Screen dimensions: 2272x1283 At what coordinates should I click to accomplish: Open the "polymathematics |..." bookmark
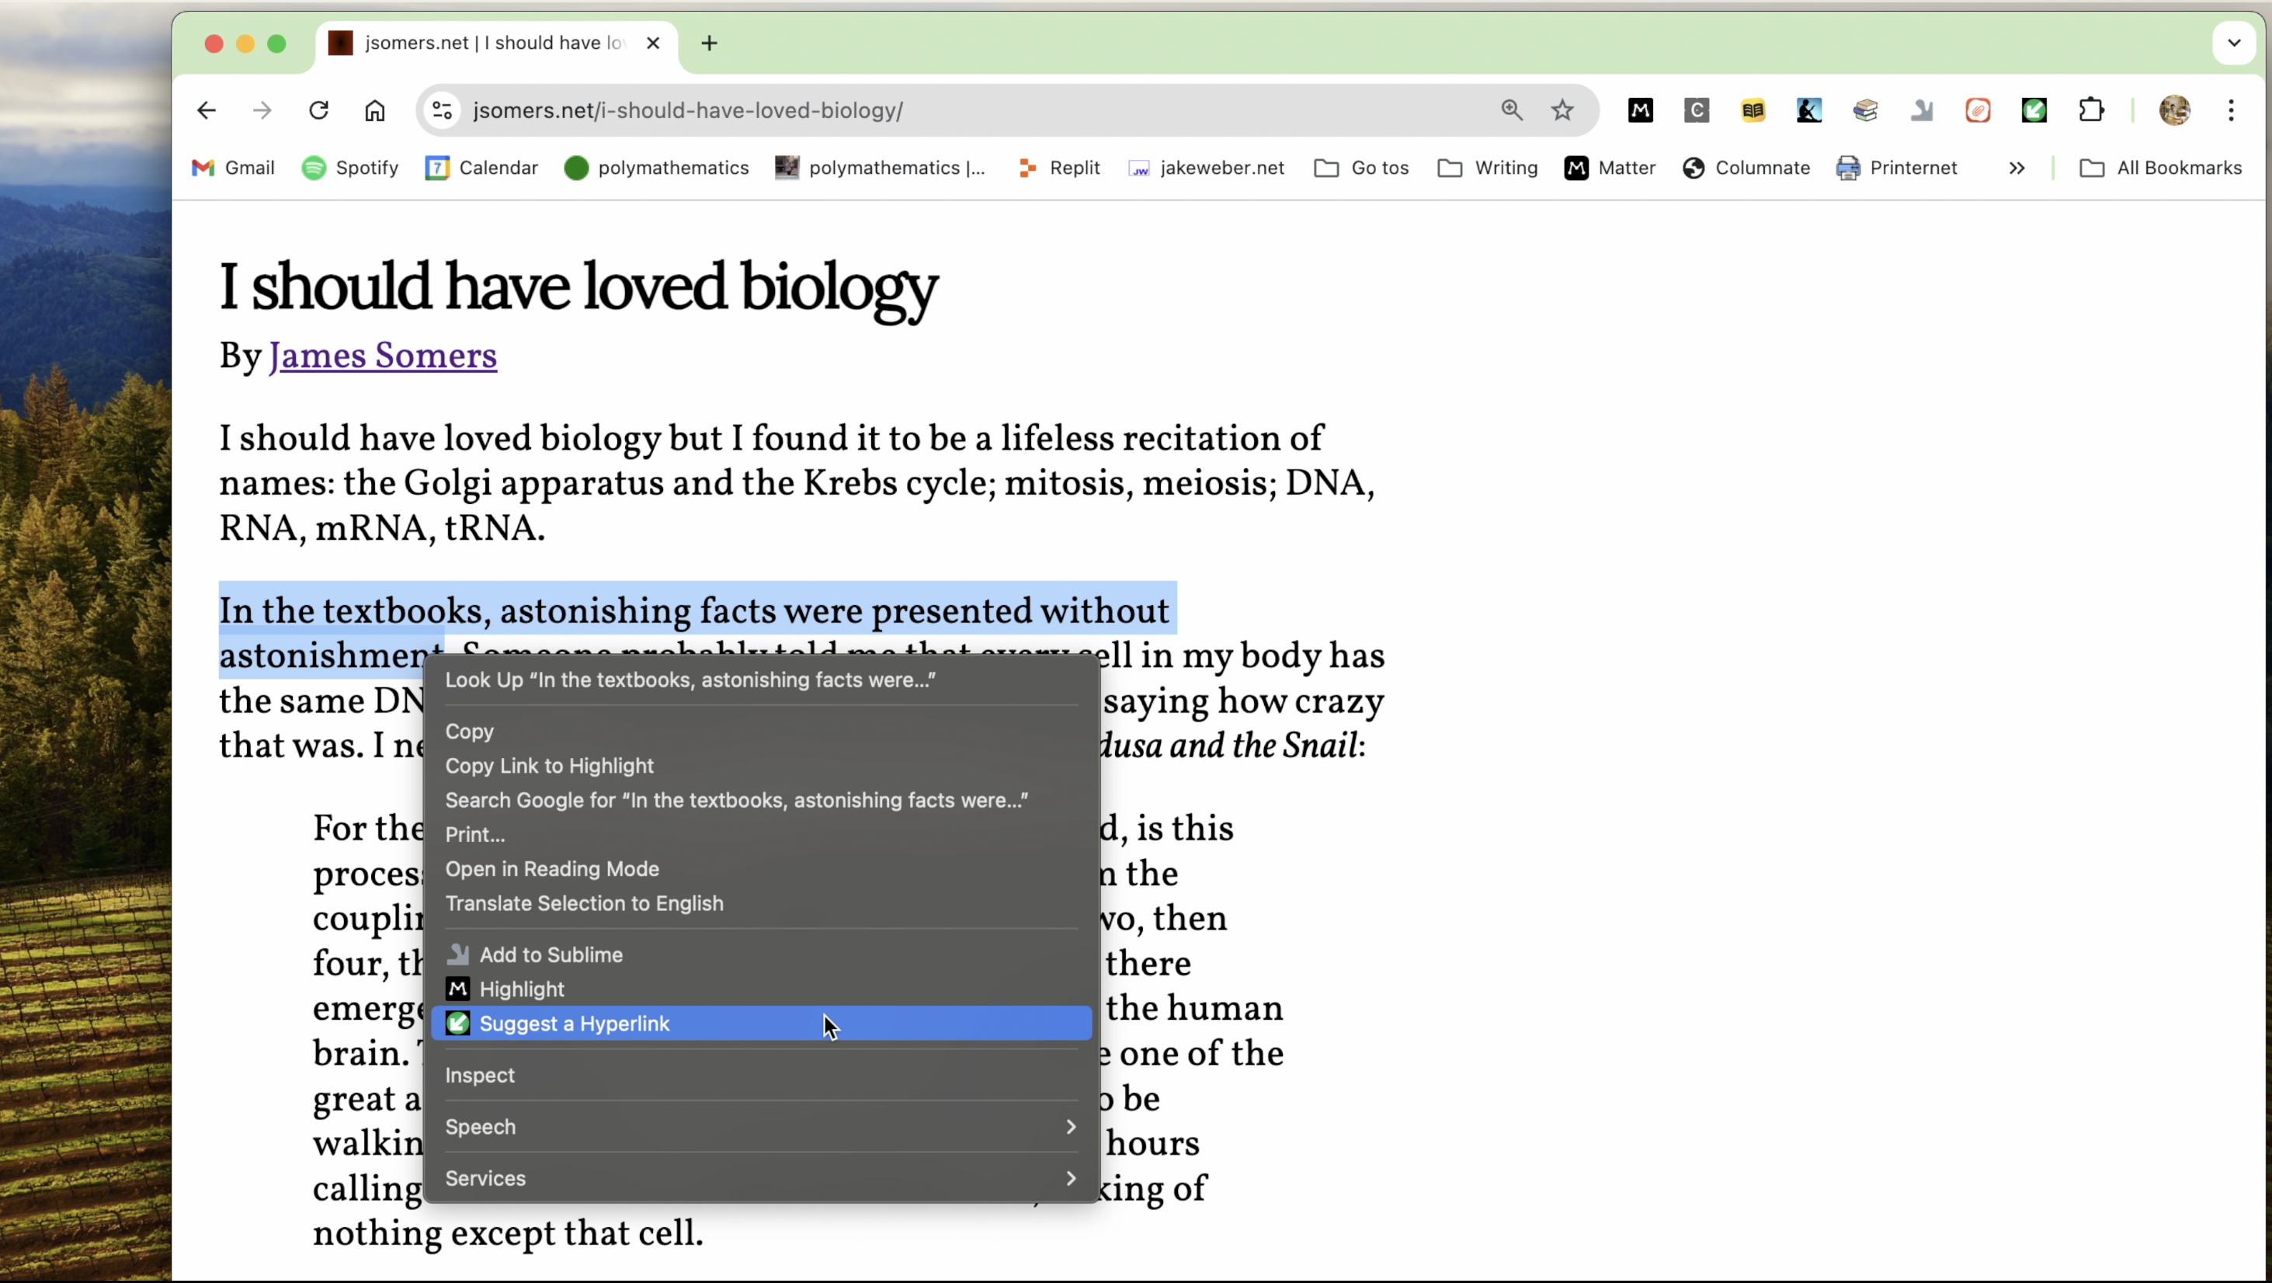pyautogui.click(x=879, y=168)
